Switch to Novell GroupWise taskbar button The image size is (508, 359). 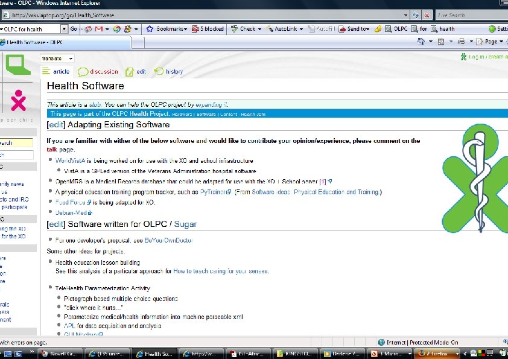point(60,354)
